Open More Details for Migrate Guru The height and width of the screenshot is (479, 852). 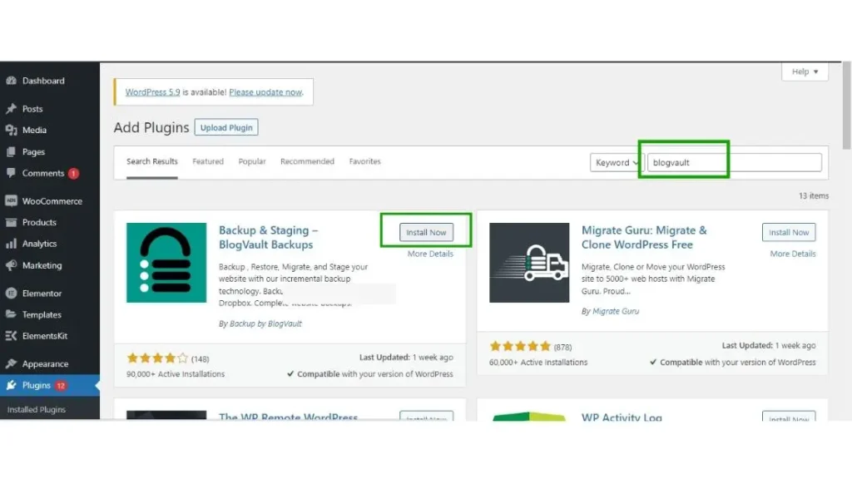point(793,254)
